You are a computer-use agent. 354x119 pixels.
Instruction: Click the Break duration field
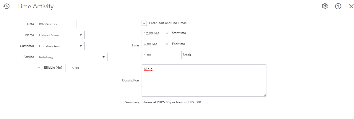click(162, 55)
